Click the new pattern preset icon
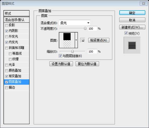This screenshot has height=128, width=149. (83, 40)
